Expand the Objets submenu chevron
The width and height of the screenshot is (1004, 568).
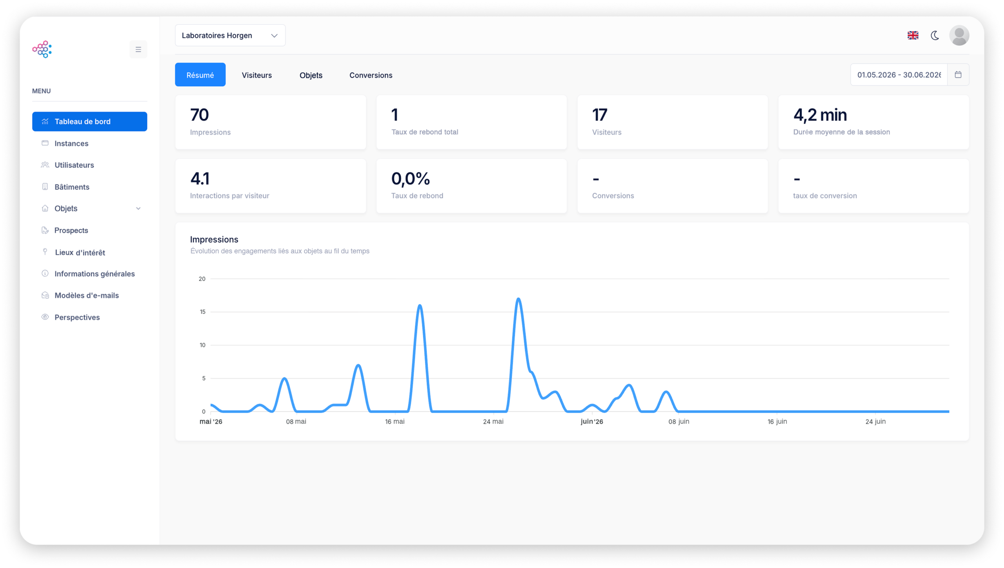tap(138, 208)
